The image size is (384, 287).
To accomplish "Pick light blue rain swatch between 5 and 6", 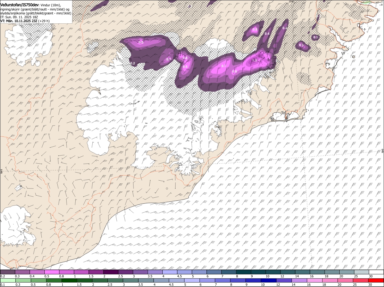I will point(192,280).
